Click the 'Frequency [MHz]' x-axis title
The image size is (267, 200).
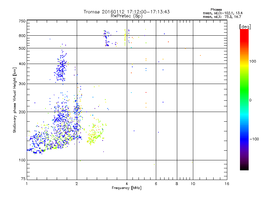tap(126, 188)
